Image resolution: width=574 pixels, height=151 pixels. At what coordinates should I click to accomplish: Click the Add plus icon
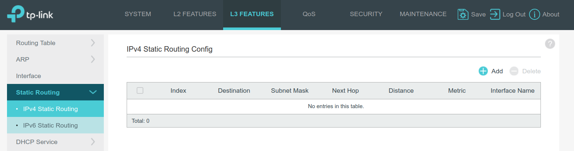483,71
